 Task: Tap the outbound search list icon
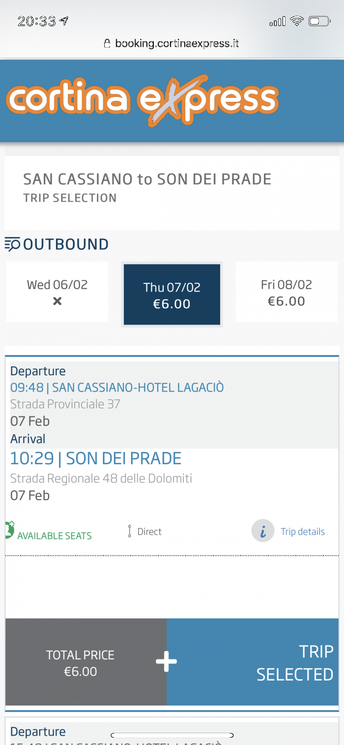[13, 244]
